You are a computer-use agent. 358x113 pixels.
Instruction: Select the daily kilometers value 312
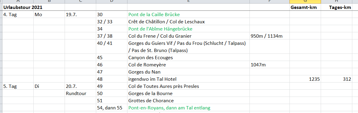[336, 79]
